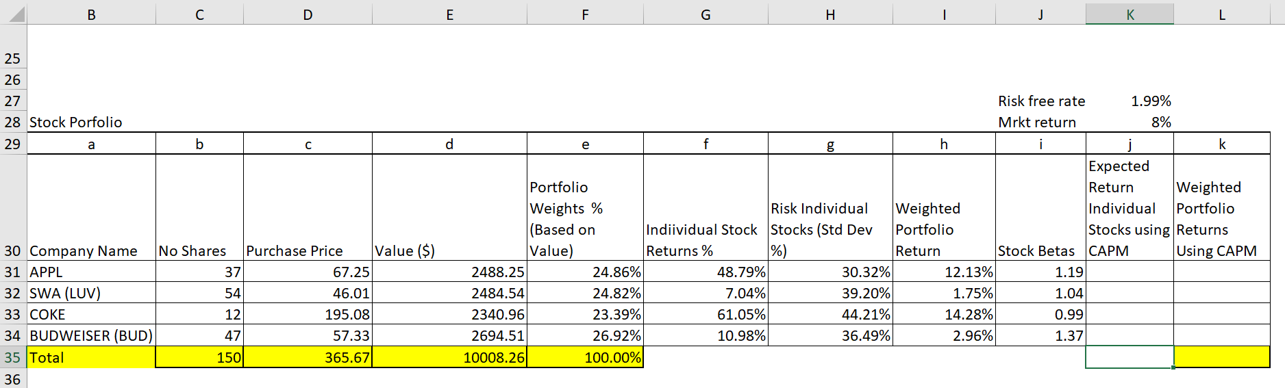Click the SWA (LUV) company cell
1285x388 pixels.
pyautogui.click(x=92, y=293)
